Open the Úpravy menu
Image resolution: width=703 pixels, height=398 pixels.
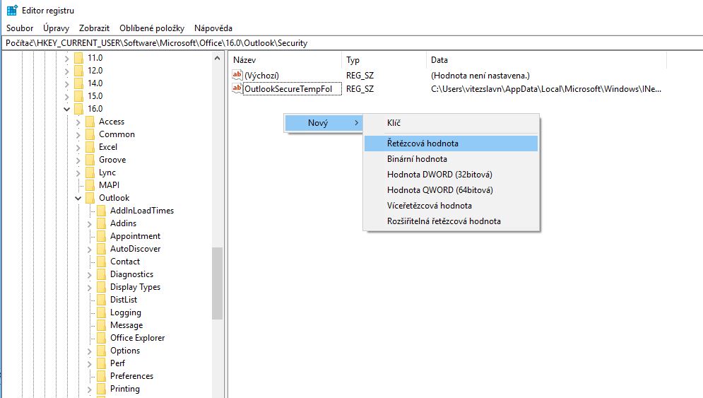[56, 28]
